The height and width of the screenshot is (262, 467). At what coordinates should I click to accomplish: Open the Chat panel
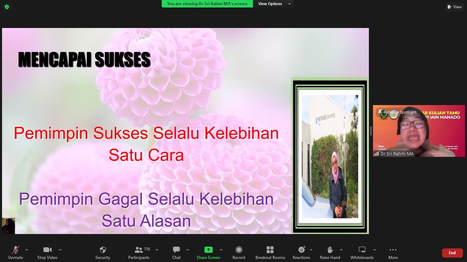coord(176,252)
